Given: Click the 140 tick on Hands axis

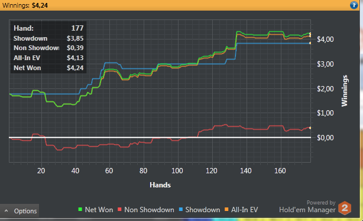Looking at the screenshot, I should [x=245, y=171].
